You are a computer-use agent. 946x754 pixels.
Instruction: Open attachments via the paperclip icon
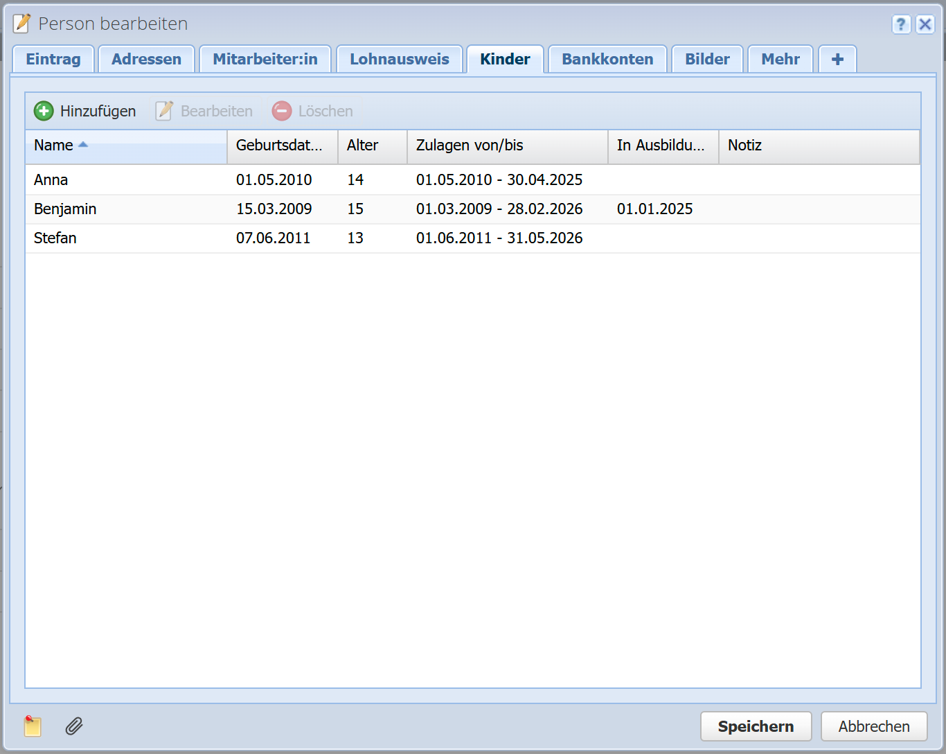click(74, 726)
